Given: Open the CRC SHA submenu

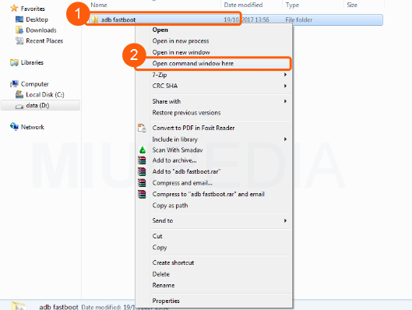Looking at the screenshot, I should click(x=213, y=86).
